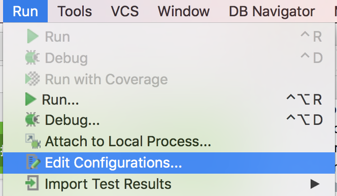Choose Debug... from the menu

[169, 120]
